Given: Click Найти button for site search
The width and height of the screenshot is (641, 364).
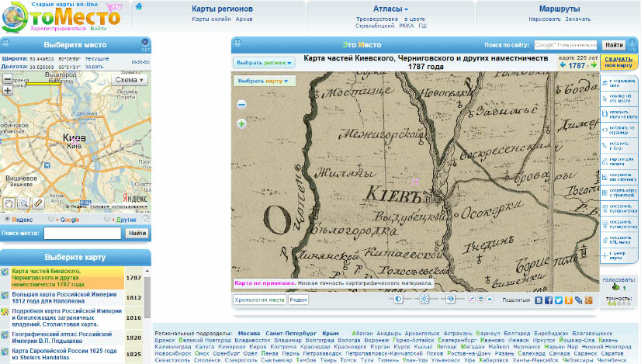Looking at the screenshot, I should [x=614, y=44].
